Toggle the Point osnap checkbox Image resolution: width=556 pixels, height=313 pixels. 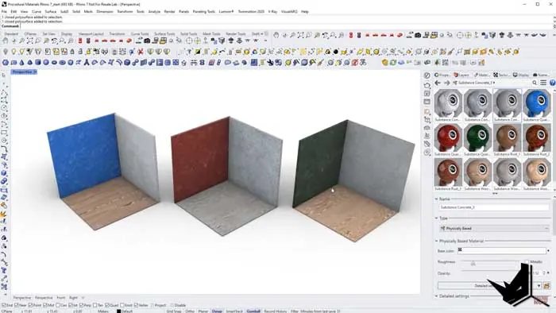coord(31,305)
